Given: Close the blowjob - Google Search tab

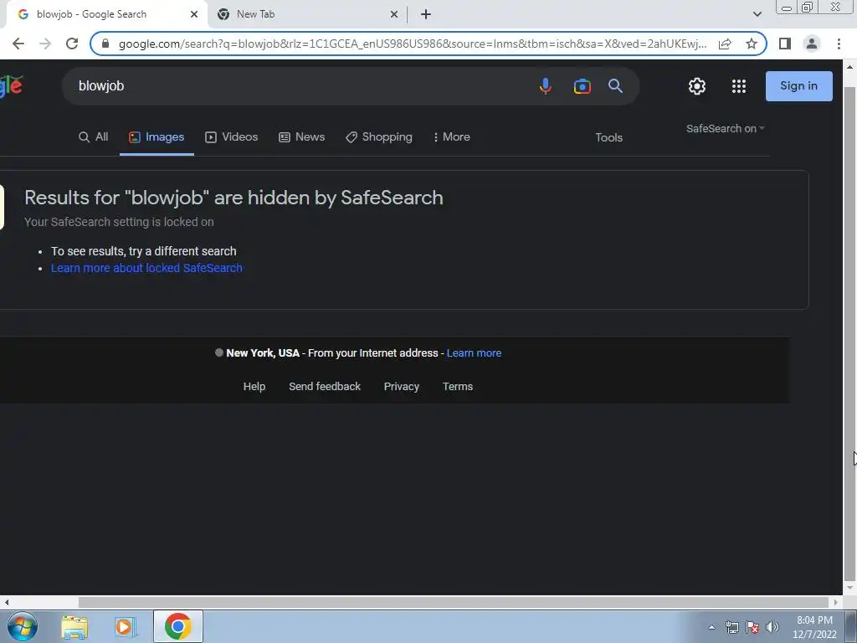Looking at the screenshot, I should click(x=194, y=14).
